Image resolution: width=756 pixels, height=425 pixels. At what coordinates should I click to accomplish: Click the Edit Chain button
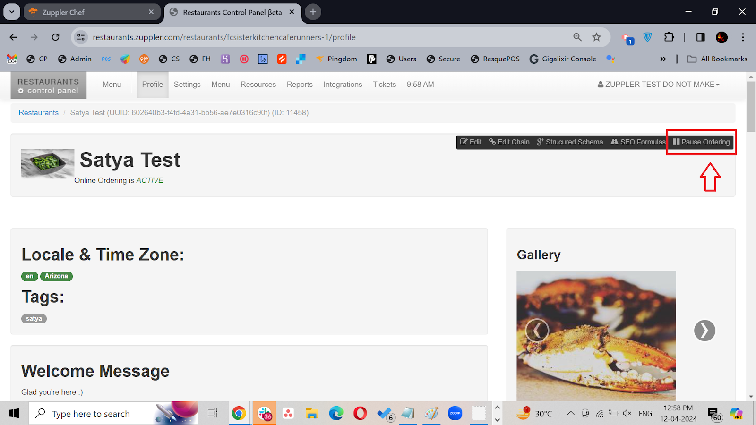coord(509,142)
